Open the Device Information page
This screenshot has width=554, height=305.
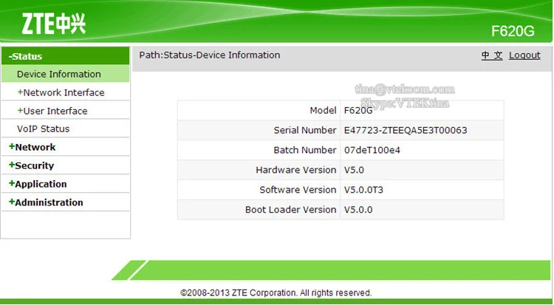[59, 74]
